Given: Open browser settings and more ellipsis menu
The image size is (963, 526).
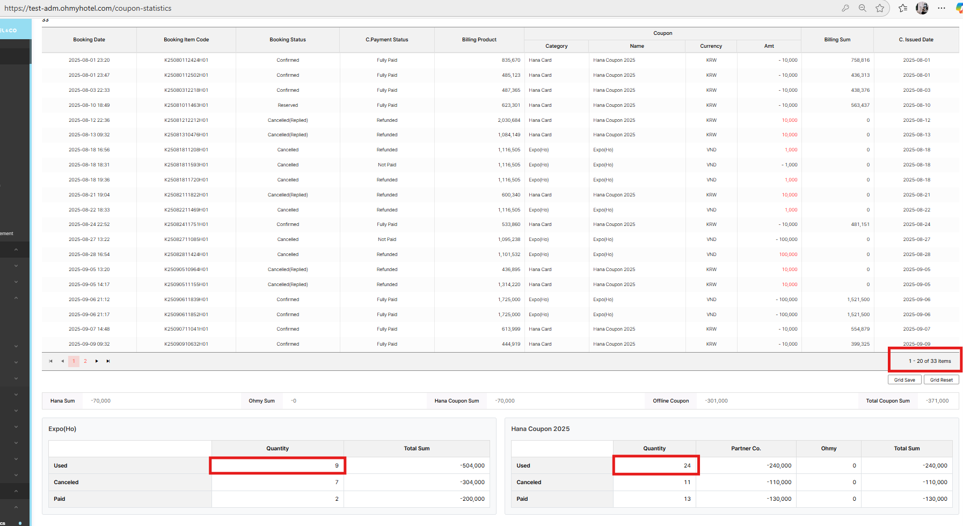Looking at the screenshot, I should (942, 8).
